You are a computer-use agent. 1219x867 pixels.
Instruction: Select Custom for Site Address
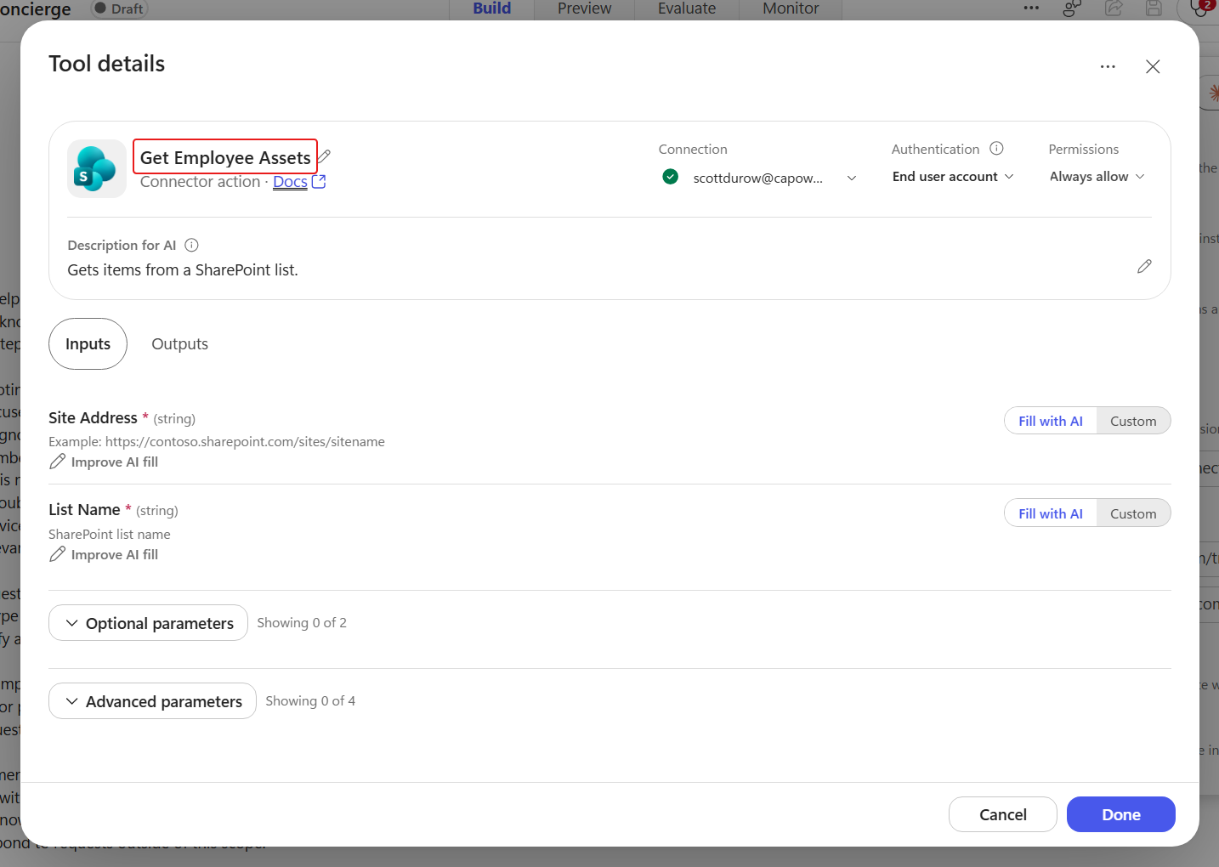point(1133,421)
